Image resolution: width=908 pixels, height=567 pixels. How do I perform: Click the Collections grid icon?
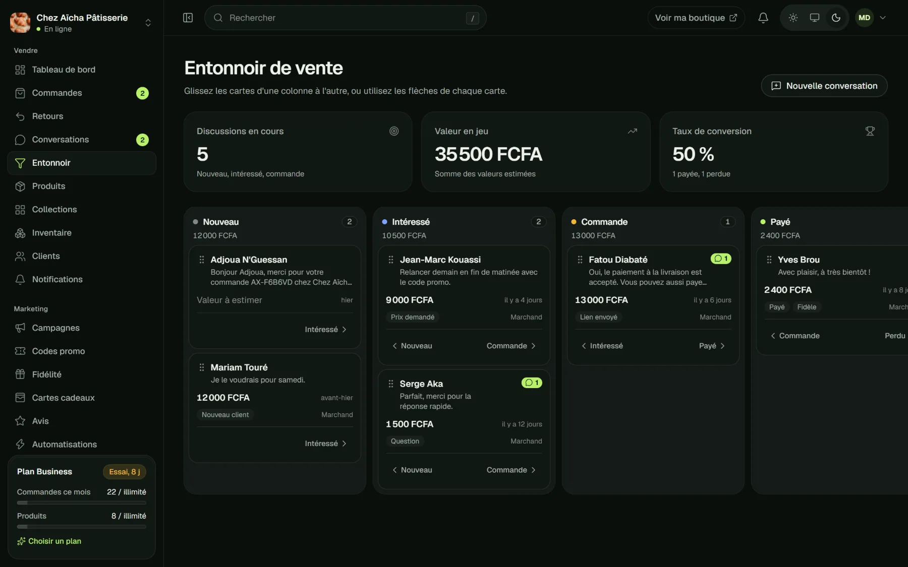pos(20,210)
